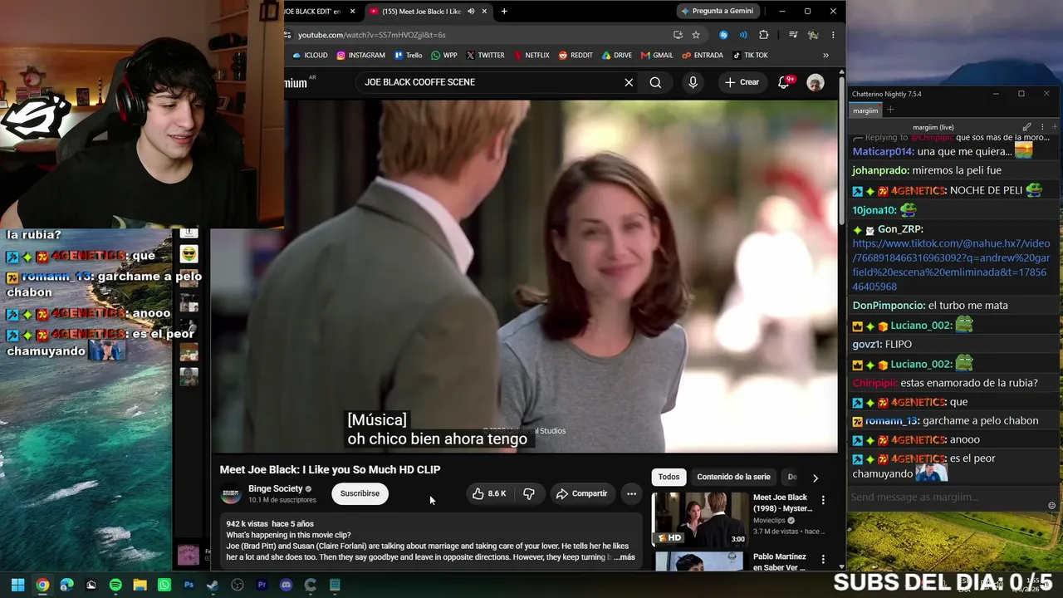Show next filter chips with arrow
Viewport: 1063px width, 598px height.
(815, 478)
